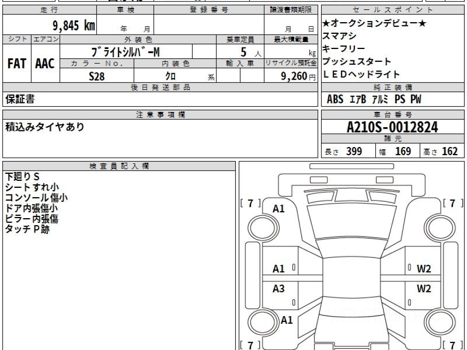
Task: Click the 車検 header cell
Action: tap(125, 10)
